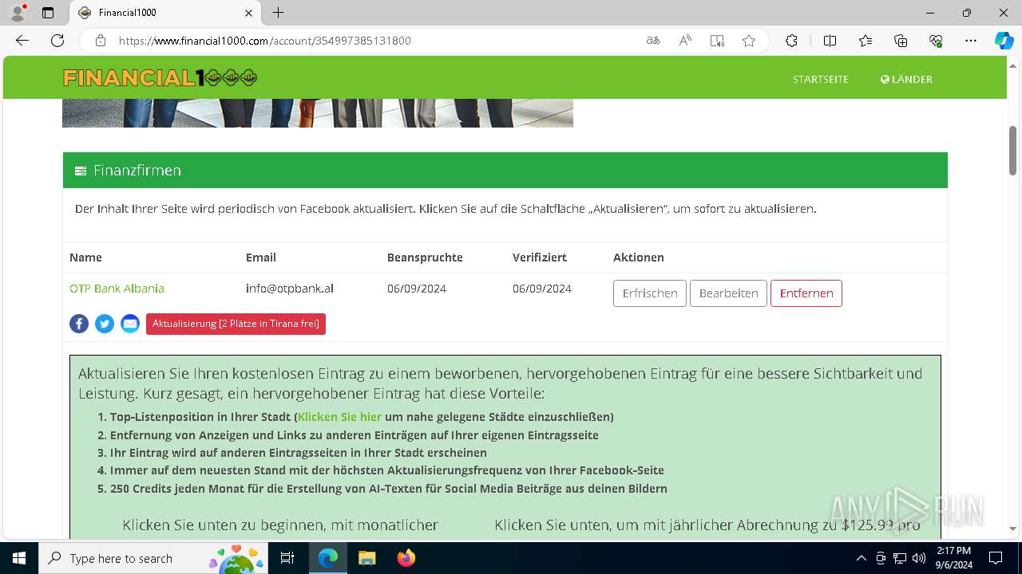Click the Beanspruchte column header
The image size is (1022, 574).
coord(425,258)
